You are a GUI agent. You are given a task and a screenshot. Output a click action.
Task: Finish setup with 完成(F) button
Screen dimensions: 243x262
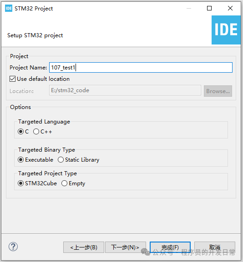tap(170, 247)
